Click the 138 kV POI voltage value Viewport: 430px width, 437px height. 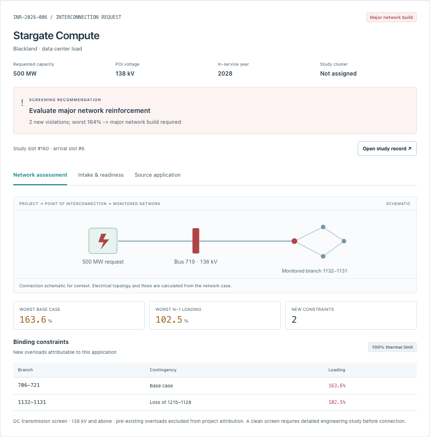(x=125, y=74)
